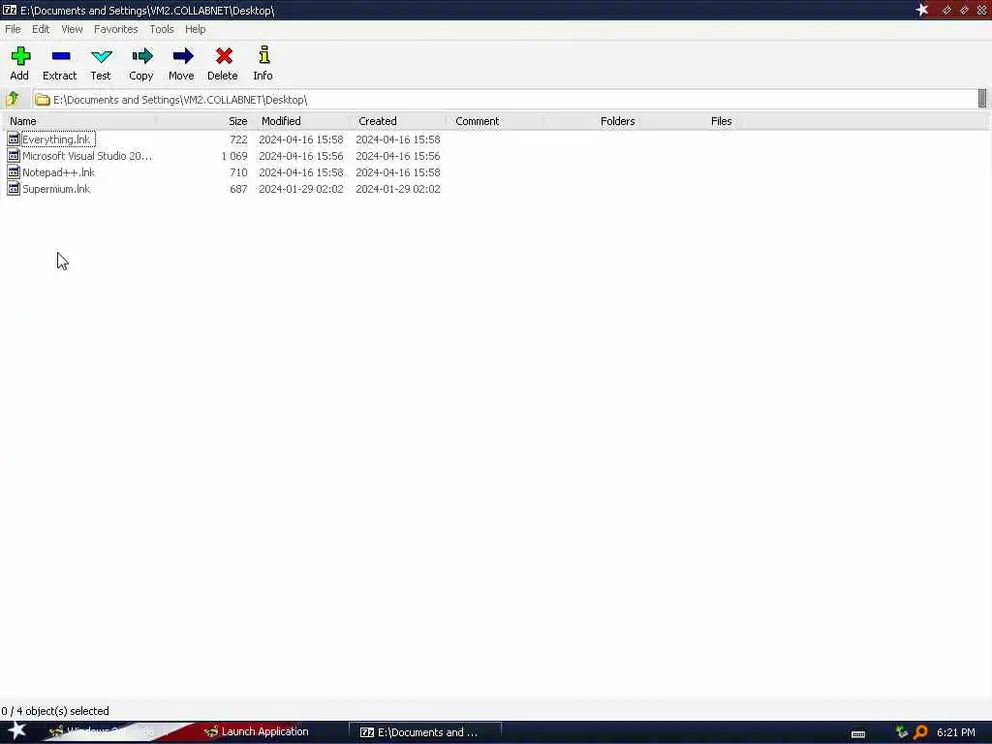Click the keyboard tray icon

pos(858,734)
